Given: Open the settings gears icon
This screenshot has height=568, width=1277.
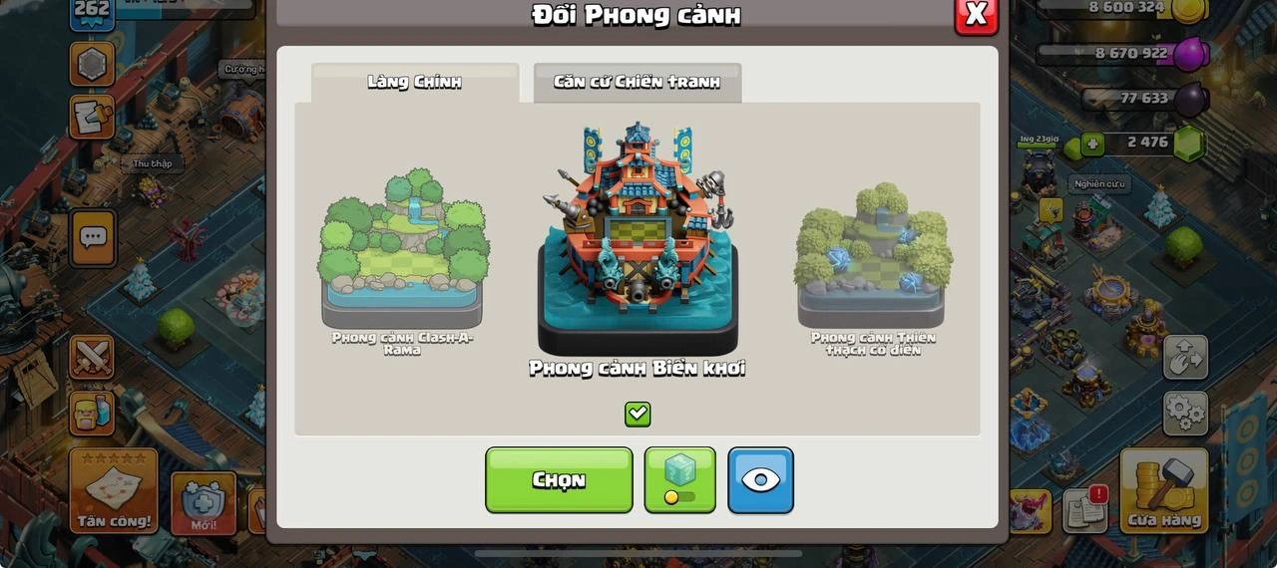Looking at the screenshot, I should click(x=1185, y=414).
